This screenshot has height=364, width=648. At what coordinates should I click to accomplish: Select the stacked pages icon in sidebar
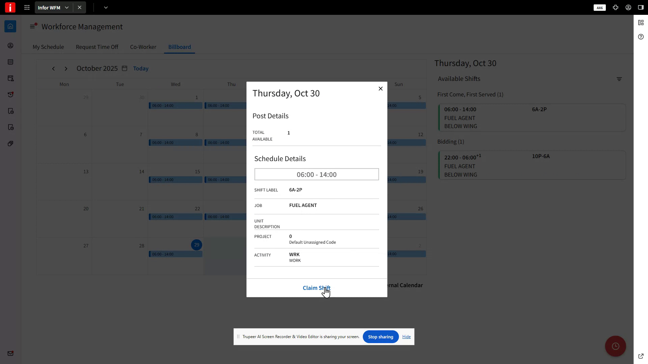(x=10, y=143)
